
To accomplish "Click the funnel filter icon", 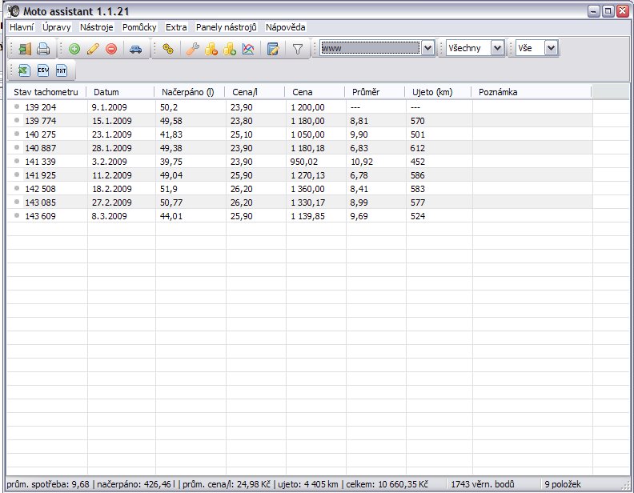I will [x=297, y=49].
